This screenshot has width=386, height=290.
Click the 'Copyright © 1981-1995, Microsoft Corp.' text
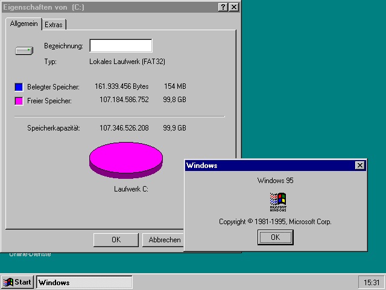click(x=275, y=222)
